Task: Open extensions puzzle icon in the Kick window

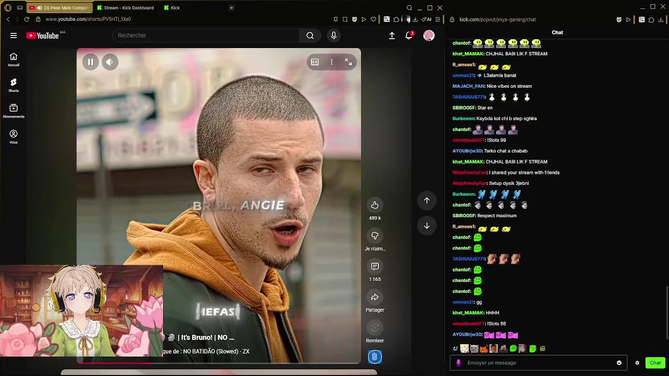Action: pos(651,20)
